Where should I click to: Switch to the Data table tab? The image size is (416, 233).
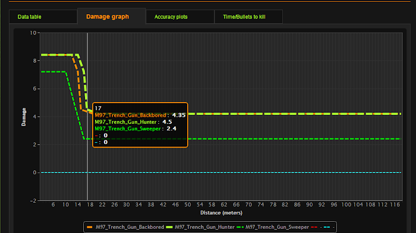click(43, 17)
